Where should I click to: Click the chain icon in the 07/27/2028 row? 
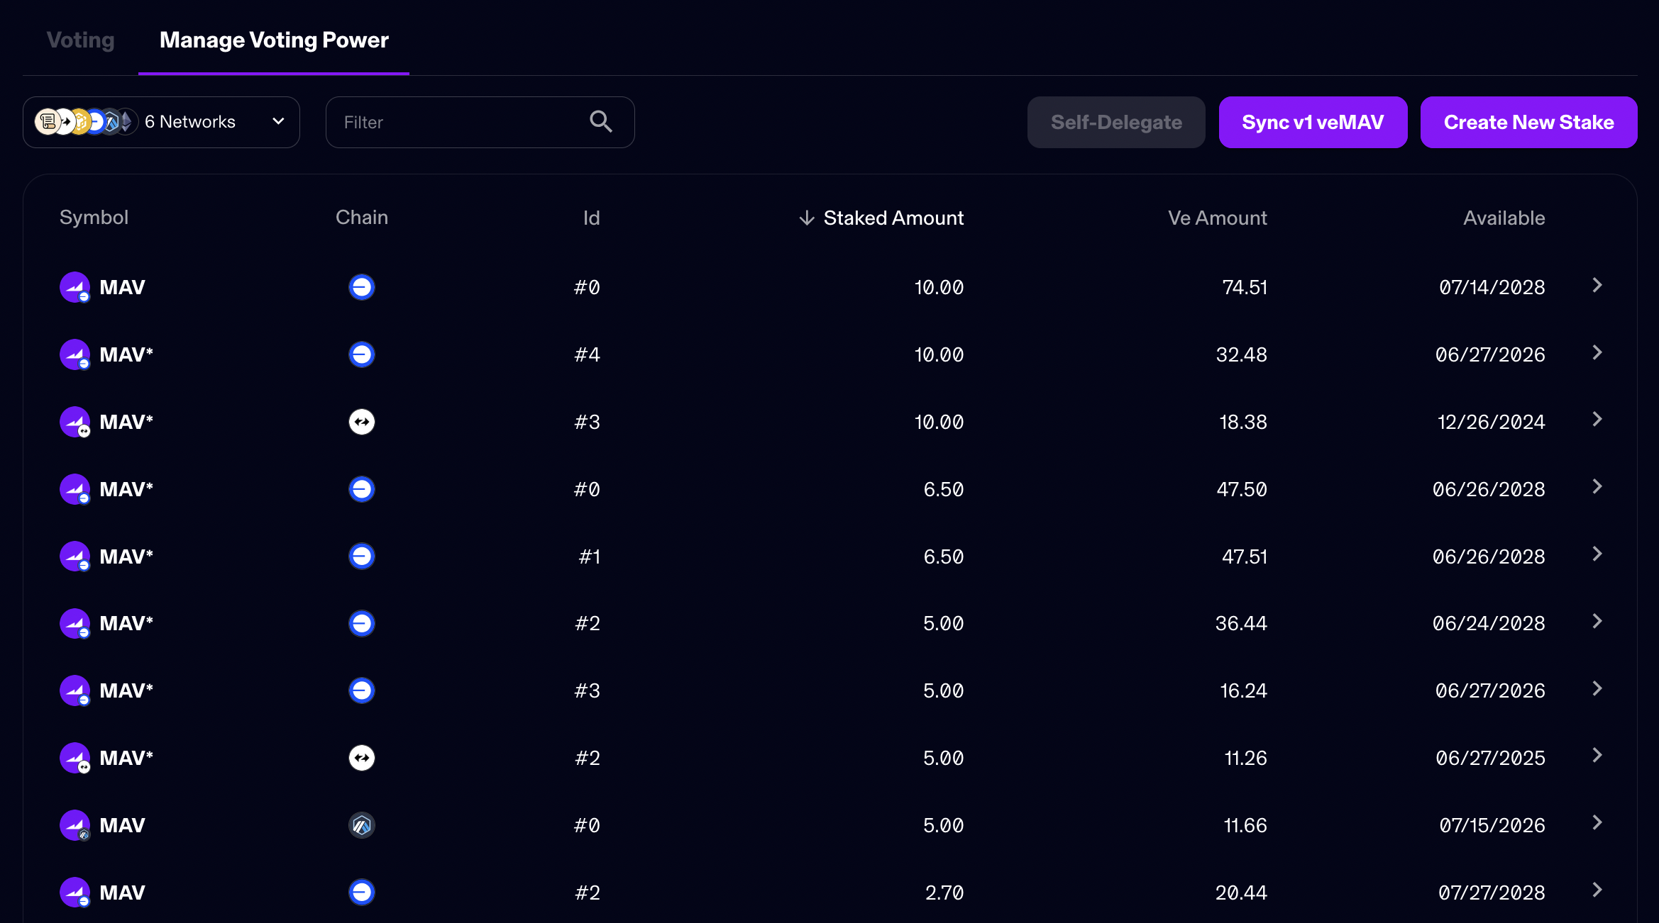(x=361, y=893)
